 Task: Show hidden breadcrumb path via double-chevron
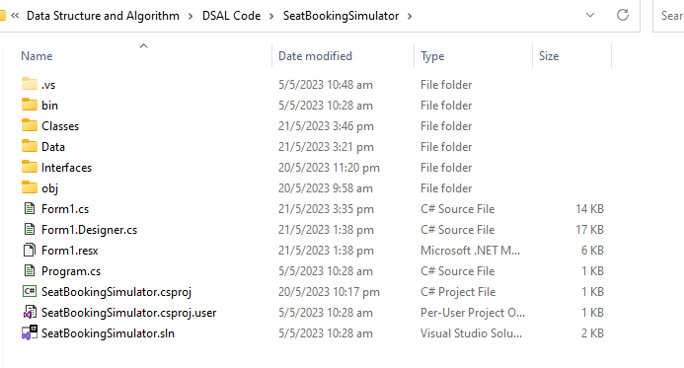(15, 16)
